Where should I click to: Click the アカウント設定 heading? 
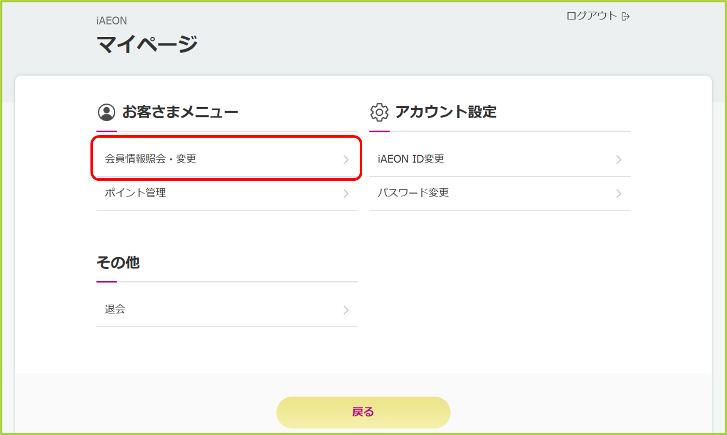tap(446, 112)
